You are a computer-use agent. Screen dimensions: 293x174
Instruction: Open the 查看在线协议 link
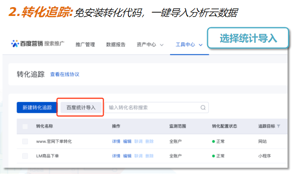click(x=65, y=74)
